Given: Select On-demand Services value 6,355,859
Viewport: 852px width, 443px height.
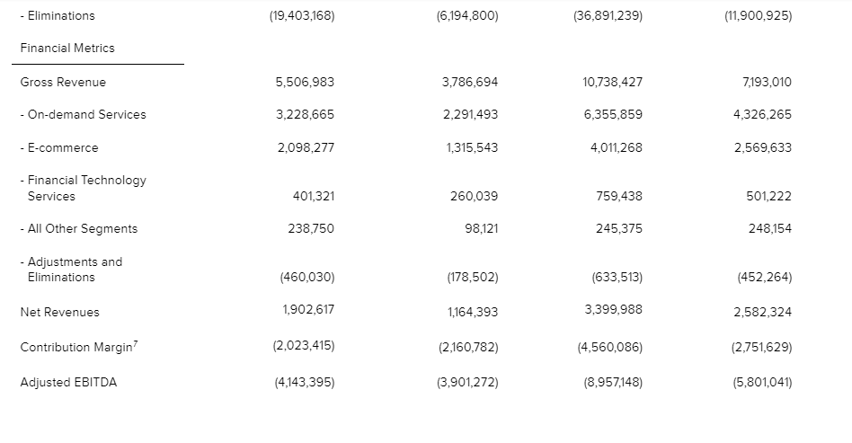Looking at the screenshot, I should (613, 115).
